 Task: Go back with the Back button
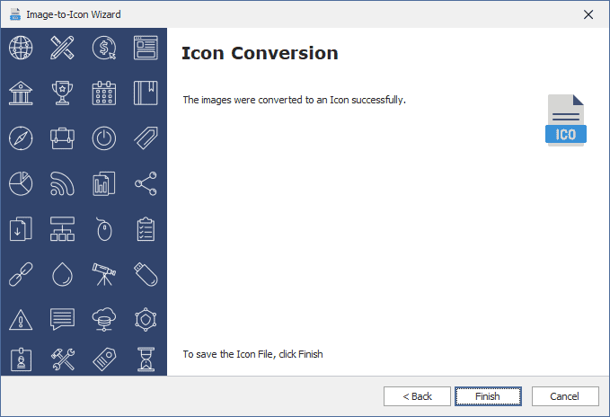(x=417, y=396)
